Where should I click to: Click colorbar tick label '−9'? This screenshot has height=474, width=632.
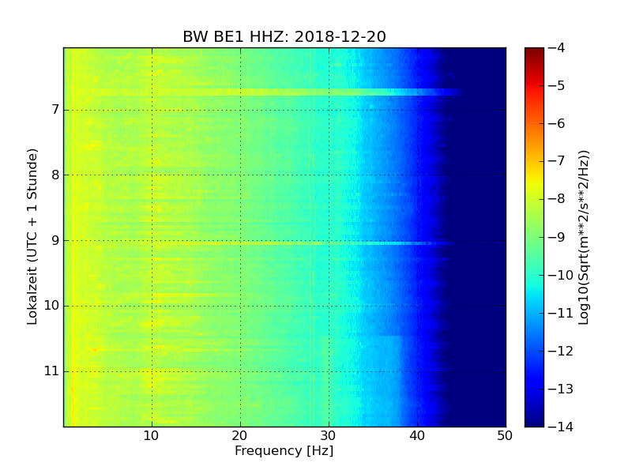(557, 237)
